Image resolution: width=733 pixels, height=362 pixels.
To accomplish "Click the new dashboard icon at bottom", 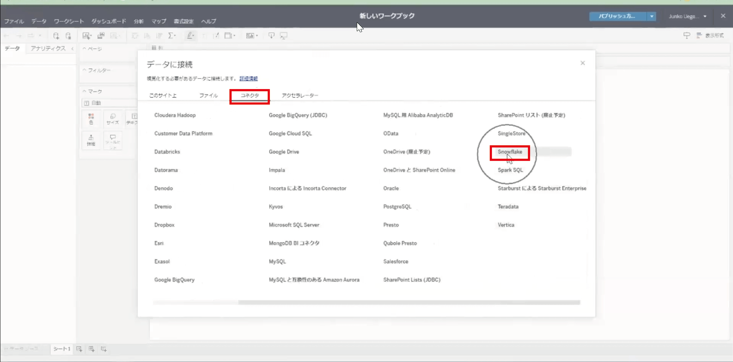I will (92, 349).
